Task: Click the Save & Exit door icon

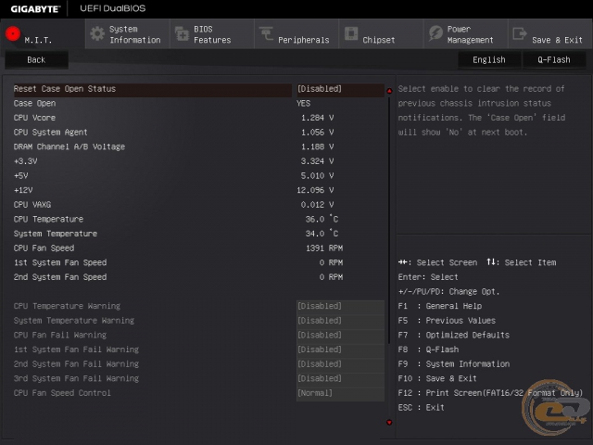Action: (520, 33)
